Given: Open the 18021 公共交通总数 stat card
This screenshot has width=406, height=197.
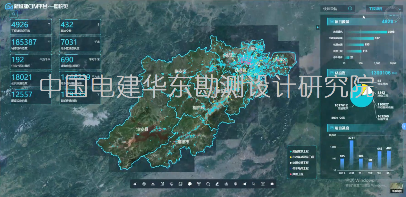Looking at the screenshot, I should tap(31, 80).
